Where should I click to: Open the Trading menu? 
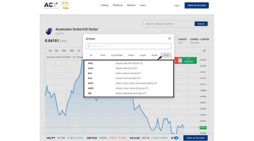[x=104, y=5]
